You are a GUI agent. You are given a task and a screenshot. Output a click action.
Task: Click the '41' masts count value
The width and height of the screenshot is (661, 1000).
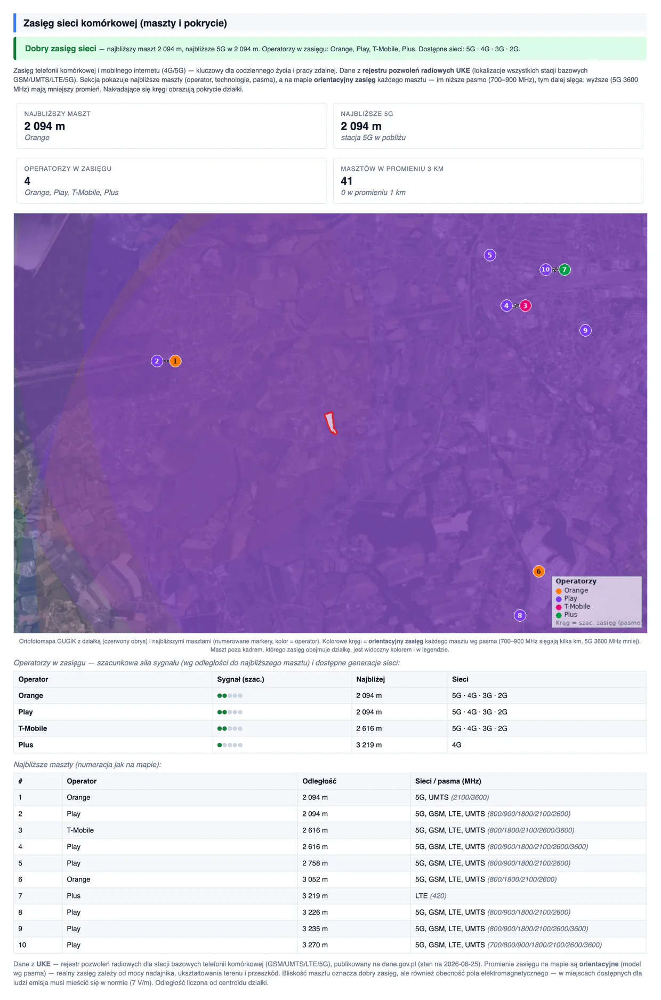coord(346,181)
